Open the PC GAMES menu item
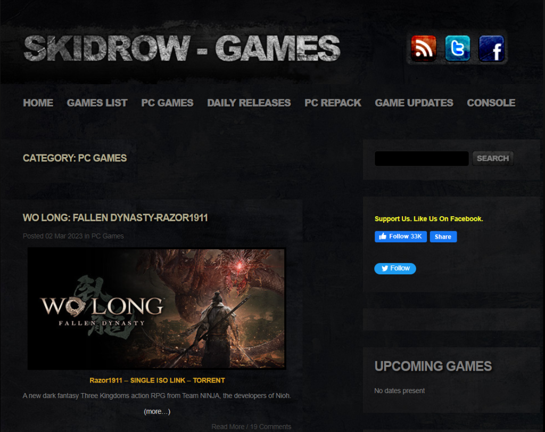This screenshot has width=545, height=432. tap(168, 103)
